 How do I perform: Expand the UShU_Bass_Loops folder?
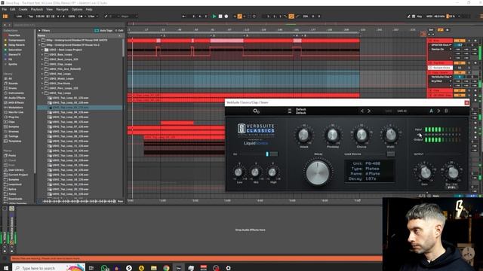(x=42, y=54)
